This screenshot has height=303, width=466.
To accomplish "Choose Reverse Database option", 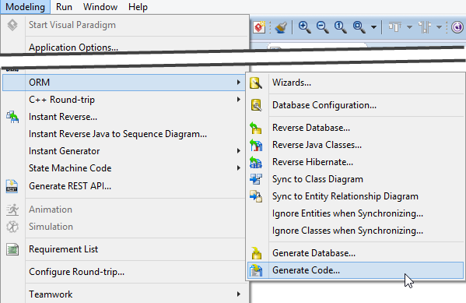I will [356, 128].
